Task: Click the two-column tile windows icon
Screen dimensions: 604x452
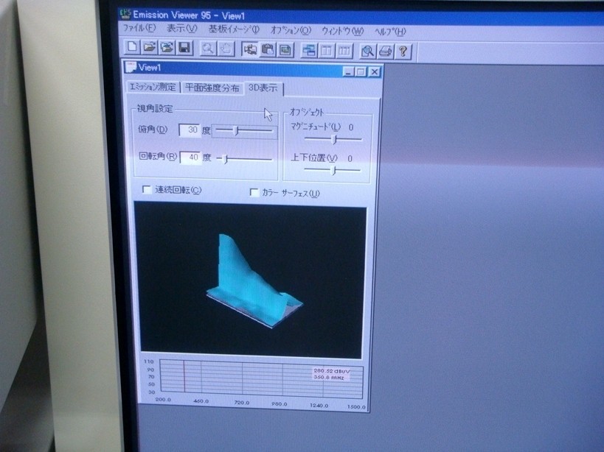Action: pyautogui.click(x=327, y=51)
